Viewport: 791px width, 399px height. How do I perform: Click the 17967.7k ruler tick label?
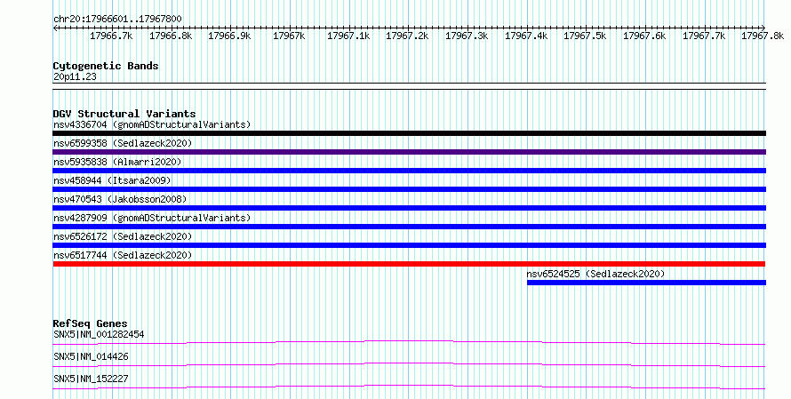coord(704,36)
